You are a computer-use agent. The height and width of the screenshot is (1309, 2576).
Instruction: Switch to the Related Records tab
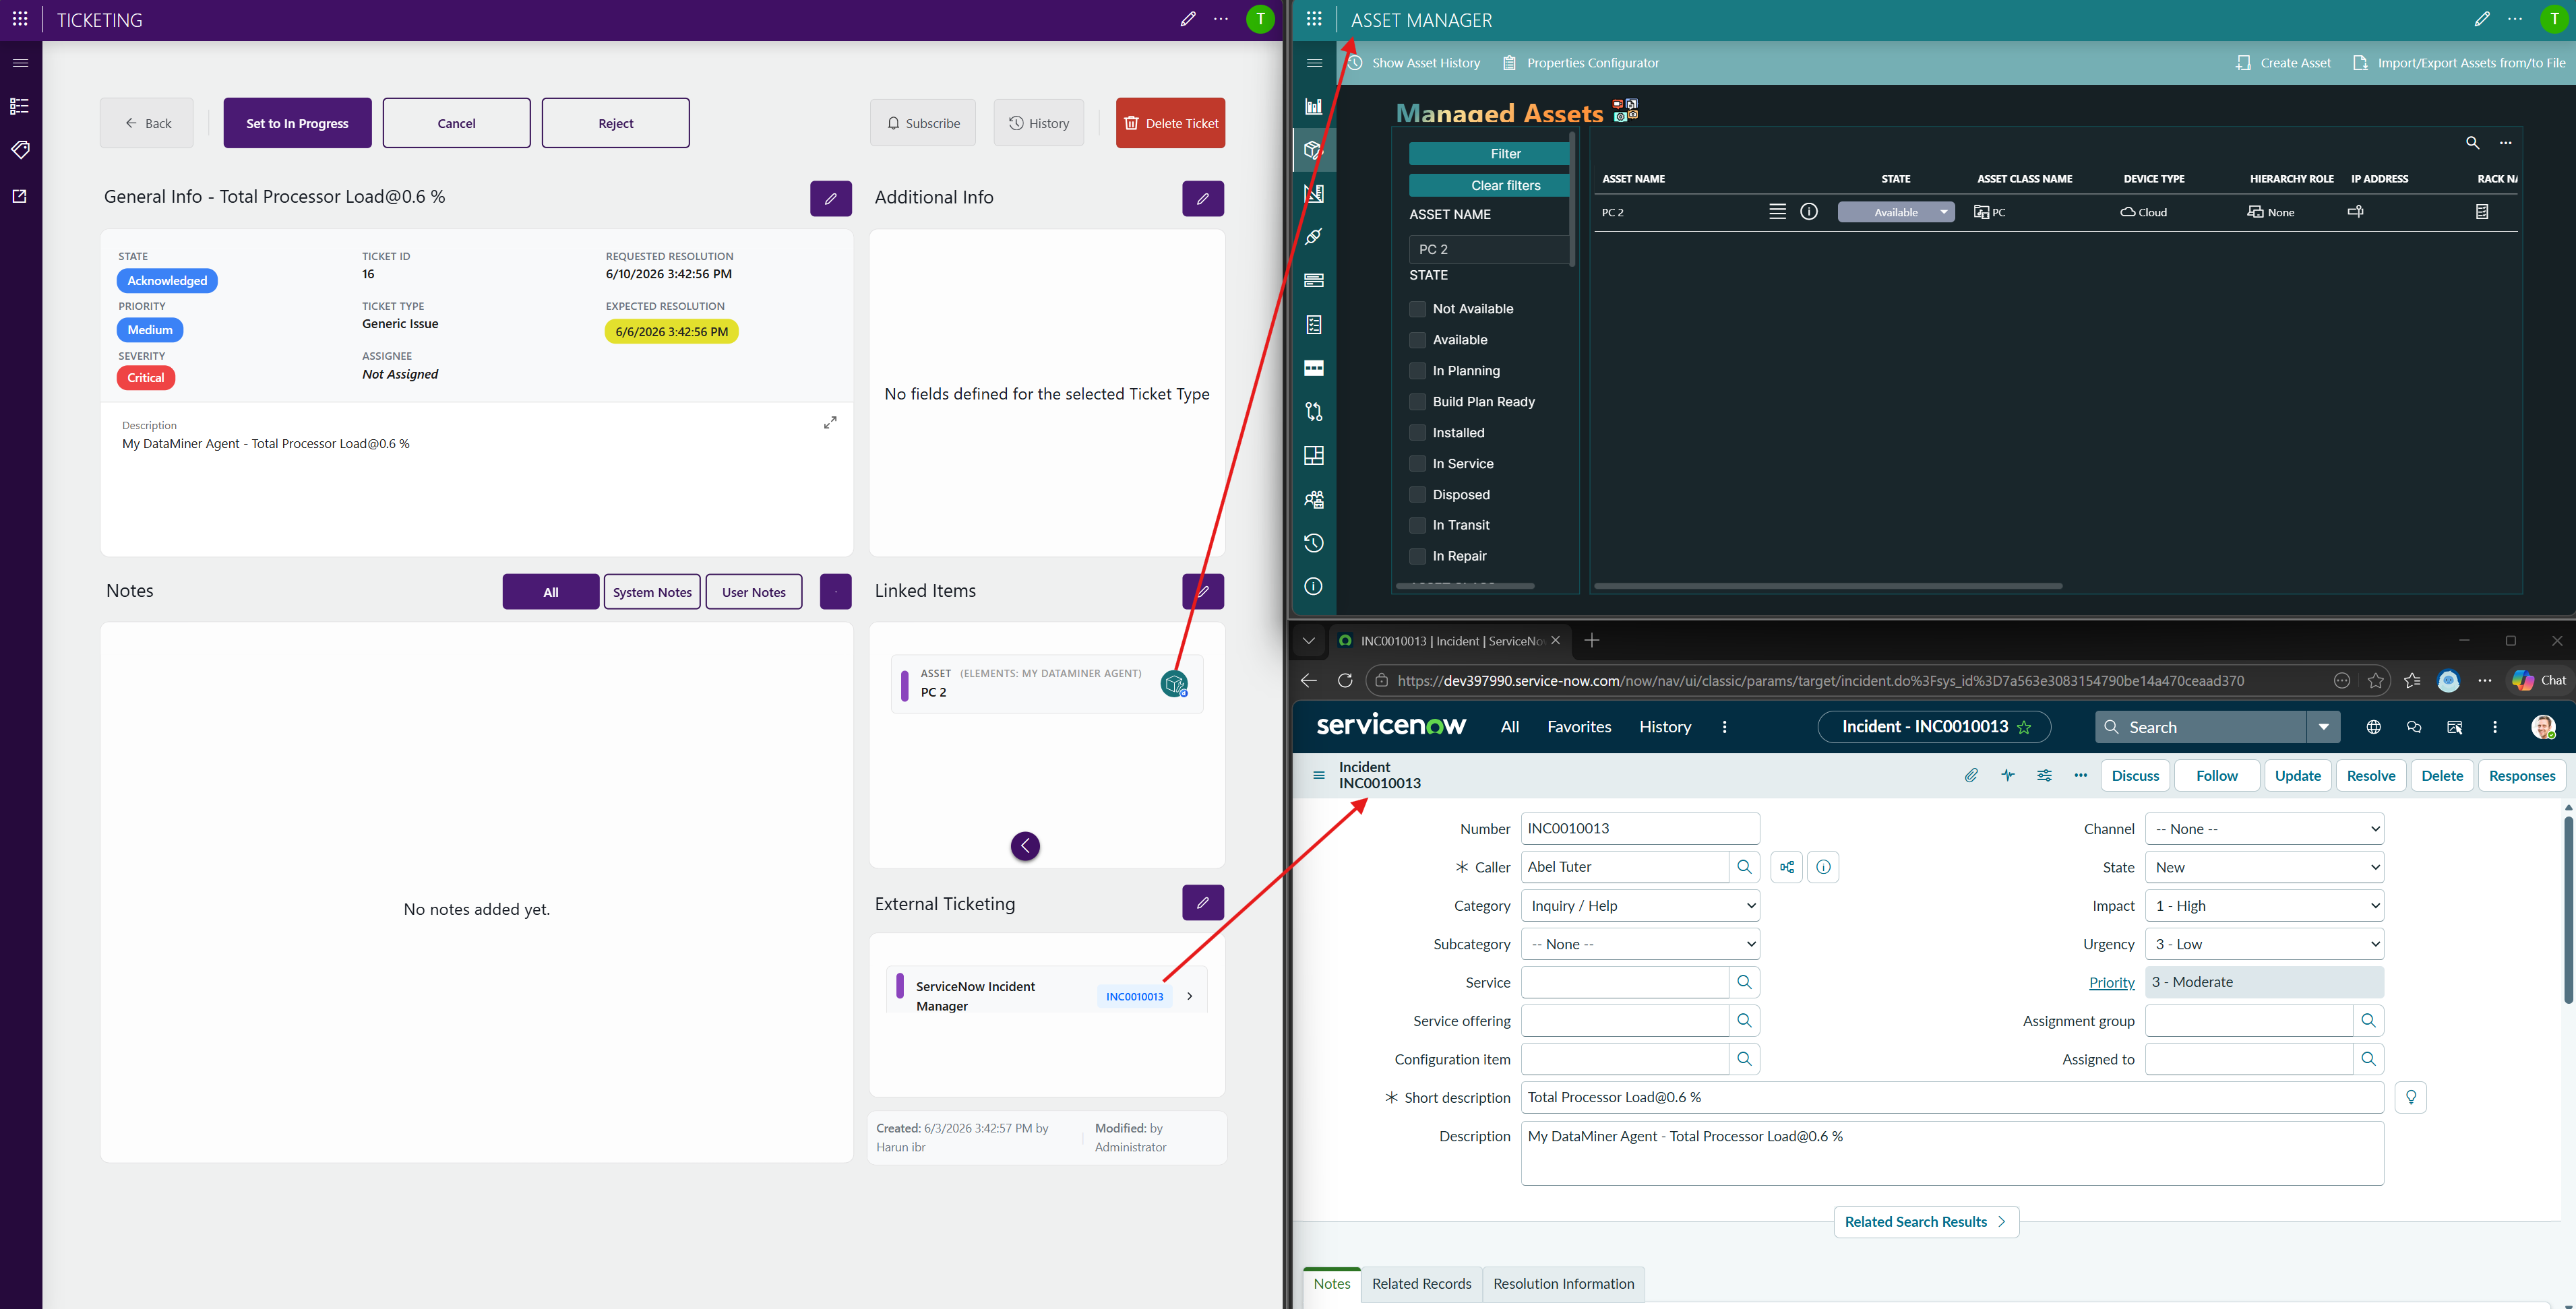pyautogui.click(x=1421, y=1284)
